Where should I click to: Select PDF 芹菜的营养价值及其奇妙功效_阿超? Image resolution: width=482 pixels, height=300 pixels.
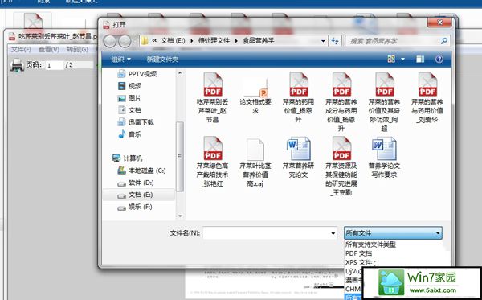[384, 102]
